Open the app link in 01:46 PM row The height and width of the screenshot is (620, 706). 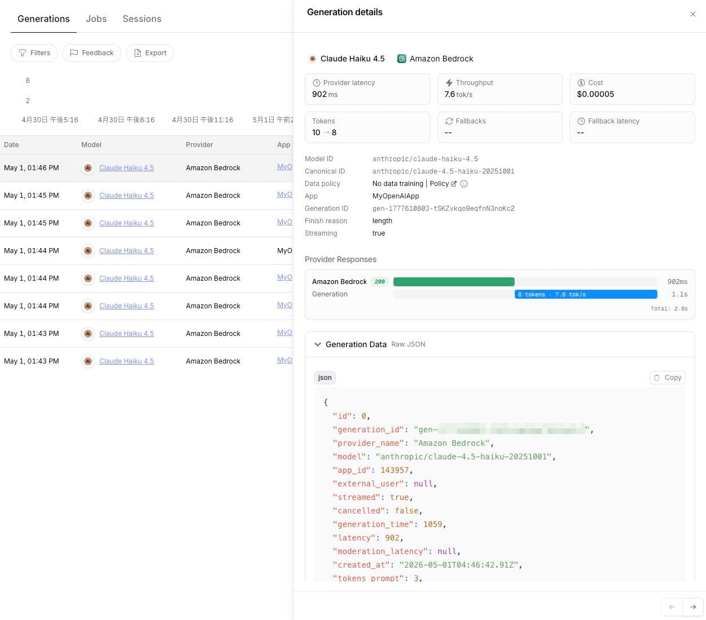(284, 167)
